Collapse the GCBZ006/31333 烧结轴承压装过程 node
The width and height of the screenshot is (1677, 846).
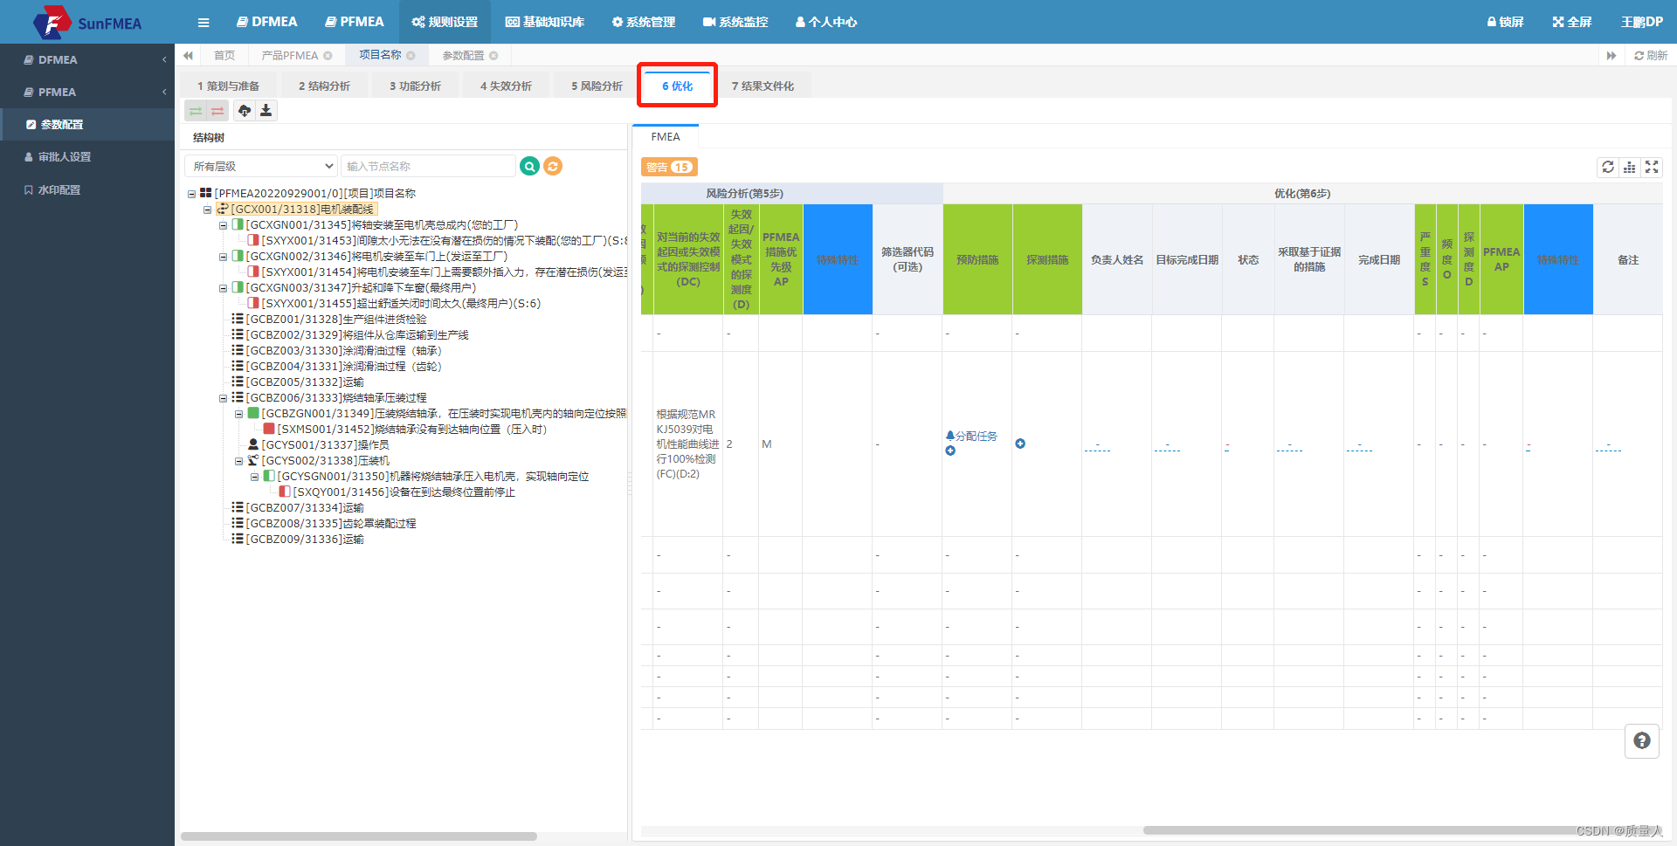[223, 398]
